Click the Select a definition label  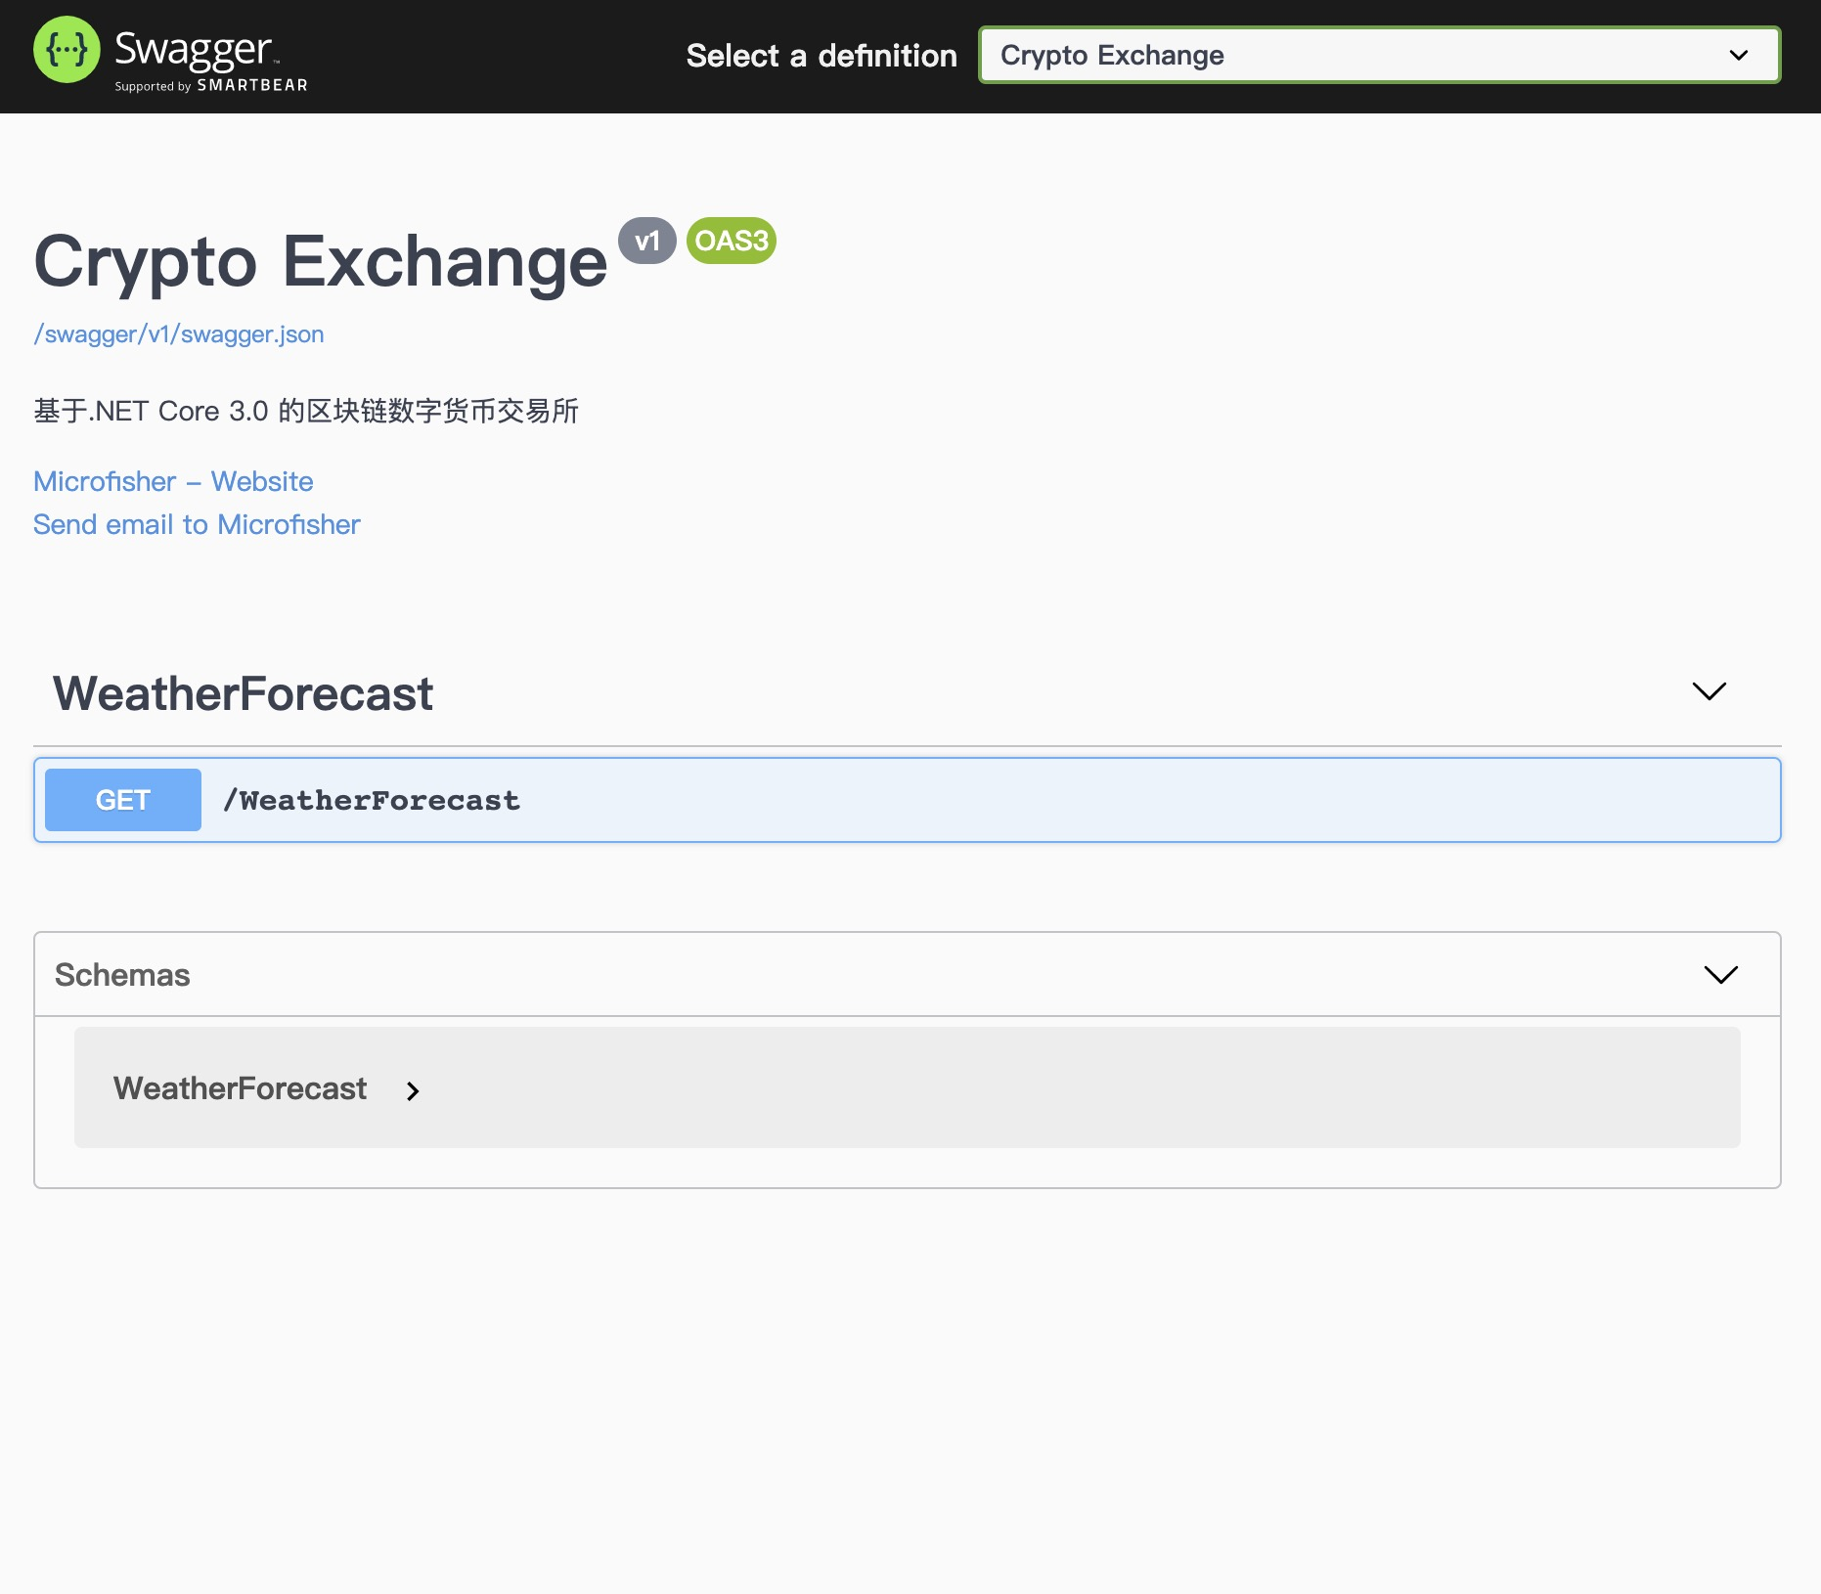822,56
